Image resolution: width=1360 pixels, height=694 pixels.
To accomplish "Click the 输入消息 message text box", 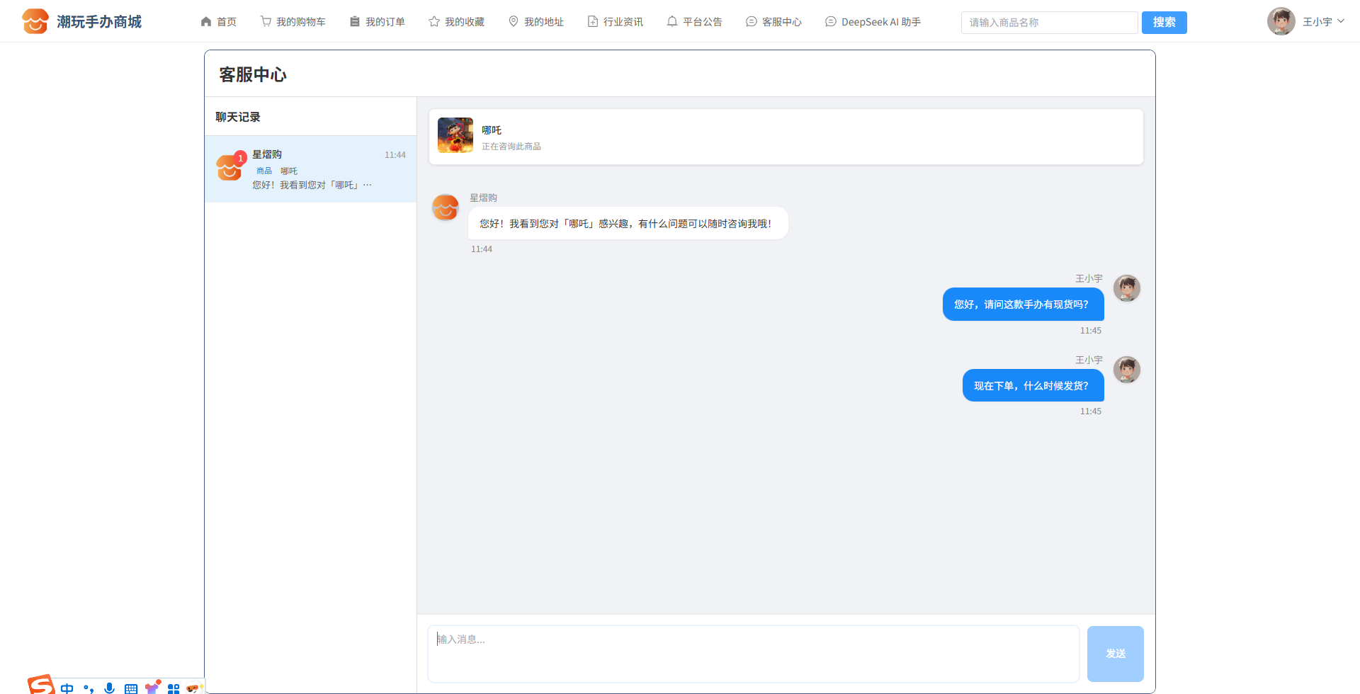I will 753,653.
